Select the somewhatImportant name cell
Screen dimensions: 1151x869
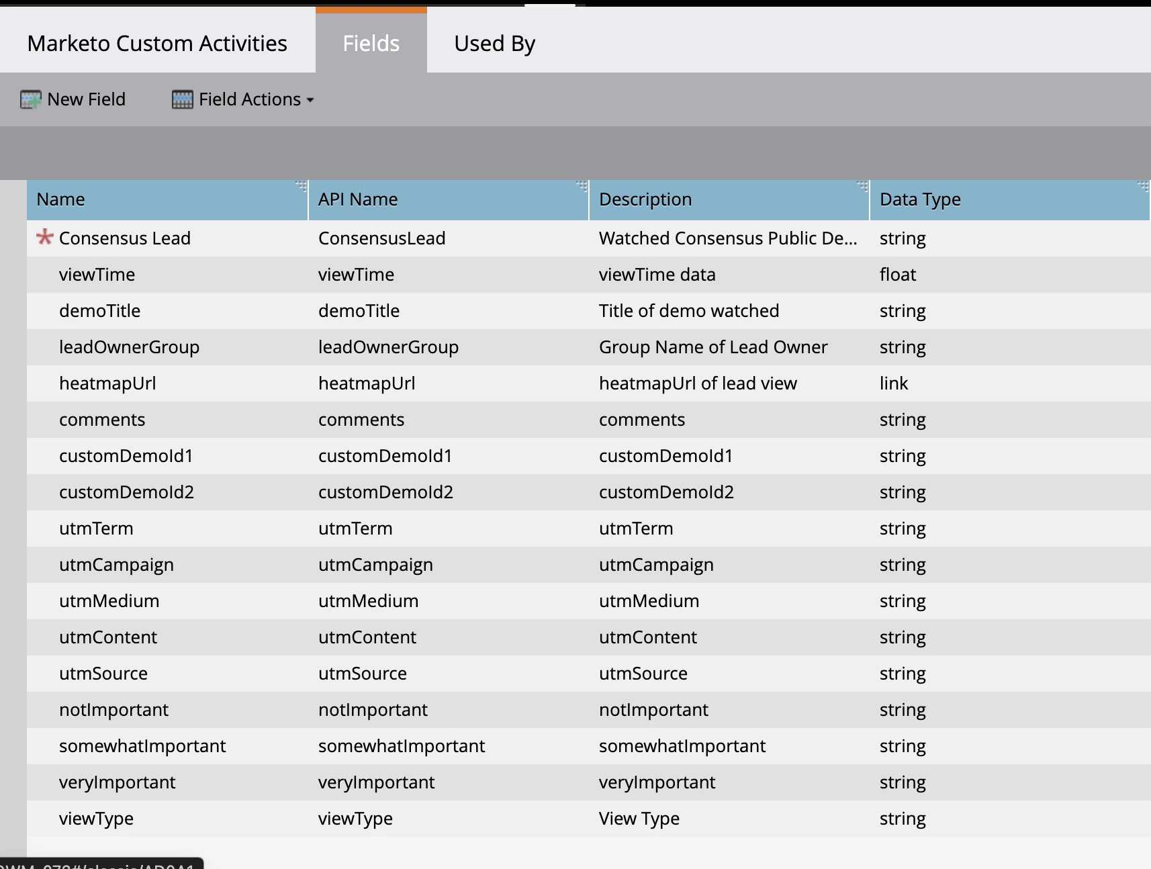142,746
